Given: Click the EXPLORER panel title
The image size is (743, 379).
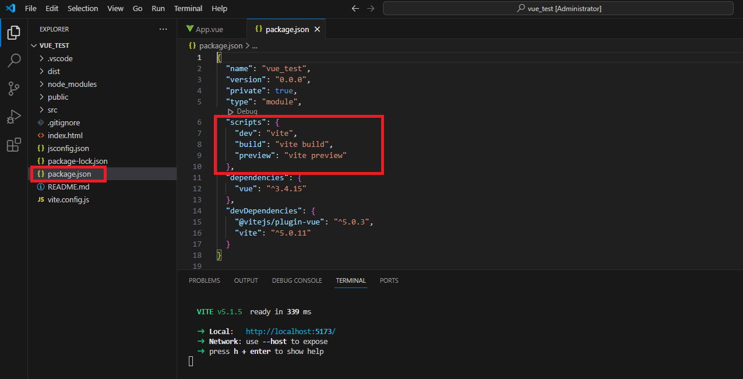Looking at the screenshot, I should 54,29.
